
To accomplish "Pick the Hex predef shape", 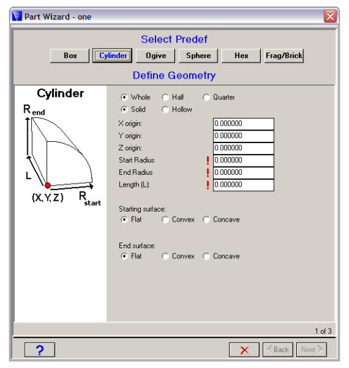I will pos(241,56).
